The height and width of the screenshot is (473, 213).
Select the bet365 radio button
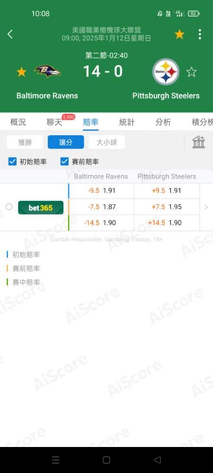(x=9, y=207)
